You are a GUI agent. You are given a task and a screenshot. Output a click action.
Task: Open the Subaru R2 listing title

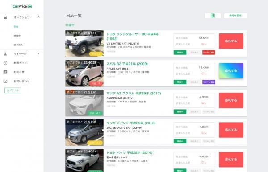(x=127, y=64)
